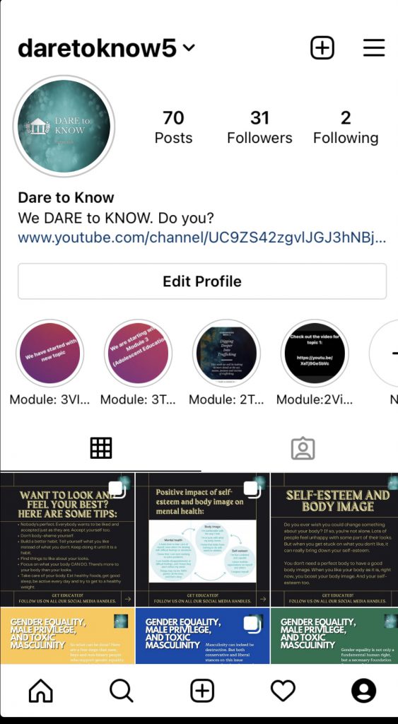The image size is (398, 724).
Task: Open the hamburger menu icon
Action: (x=374, y=47)
